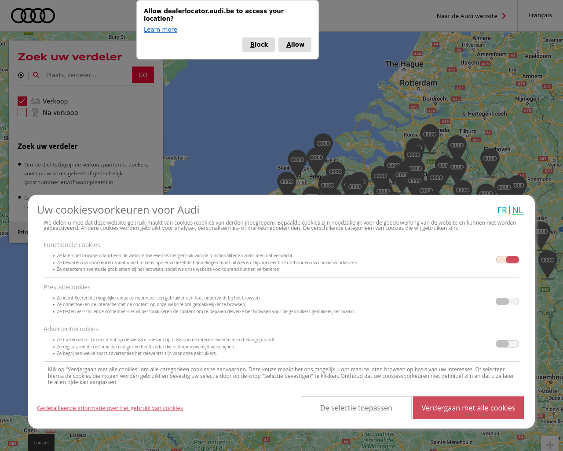Click the Audi four-rings logo

33,15
